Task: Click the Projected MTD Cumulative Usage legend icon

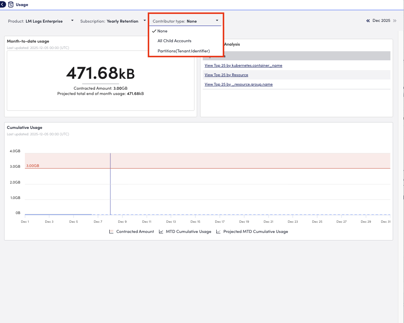Action: coord(218,232)
